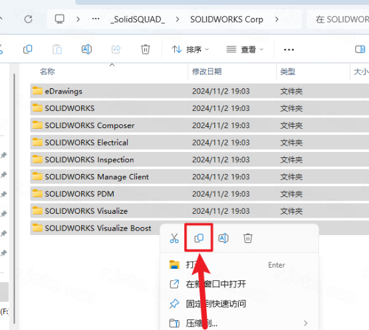Screen dimensions: 369x330
Task: Expand chevron after SOLIDWORKS Corp breadcrumb
Action: click(x=277, y=19)
